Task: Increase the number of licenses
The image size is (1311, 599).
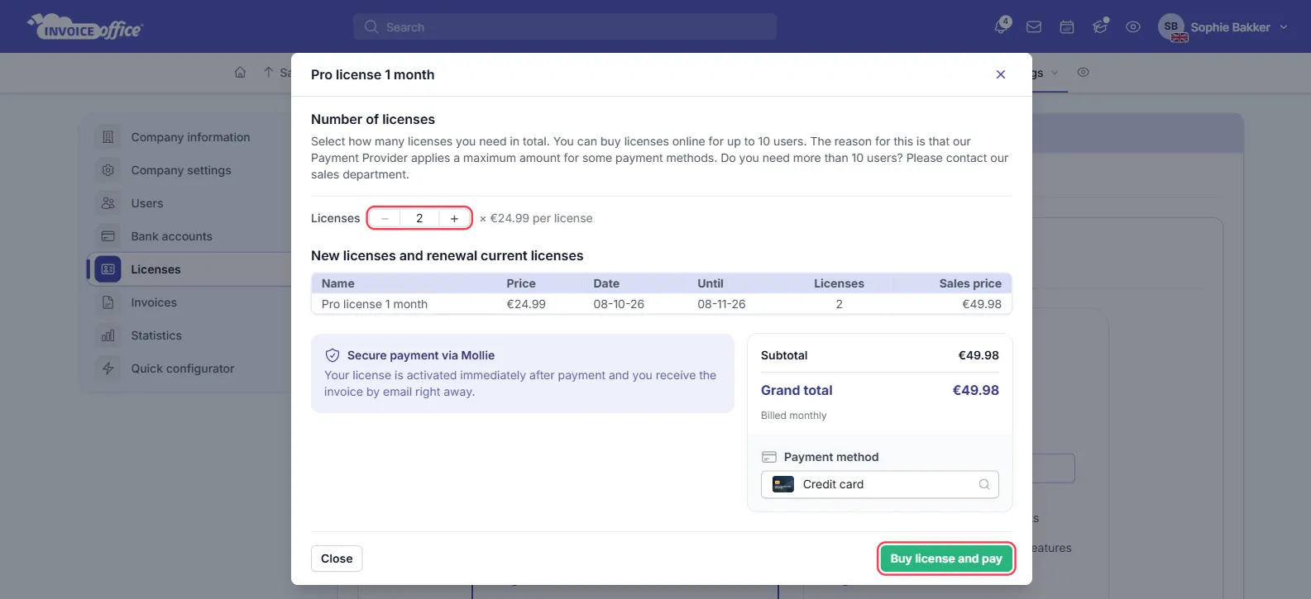Action: [454, 218]
